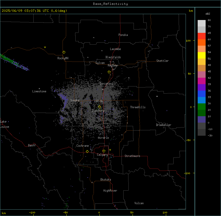Select the yellow diamond marker above Calgary label
Image resolution: width=221 pixels, height=216 pixels.
tap(104, 151)
